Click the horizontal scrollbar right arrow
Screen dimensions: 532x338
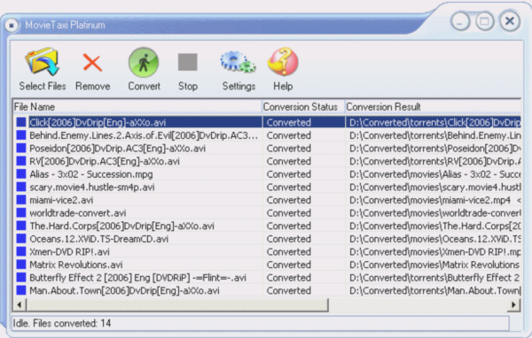click(514, 304)
